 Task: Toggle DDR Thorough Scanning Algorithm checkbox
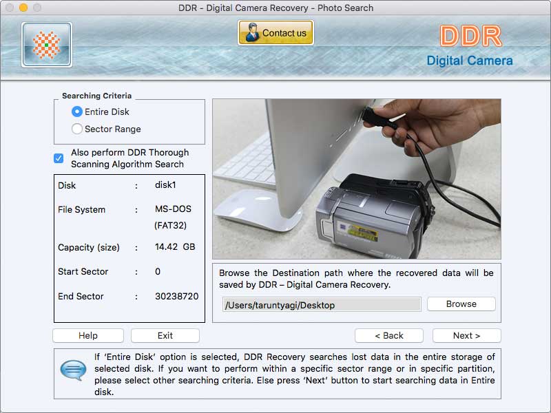[x=59, y=158]
